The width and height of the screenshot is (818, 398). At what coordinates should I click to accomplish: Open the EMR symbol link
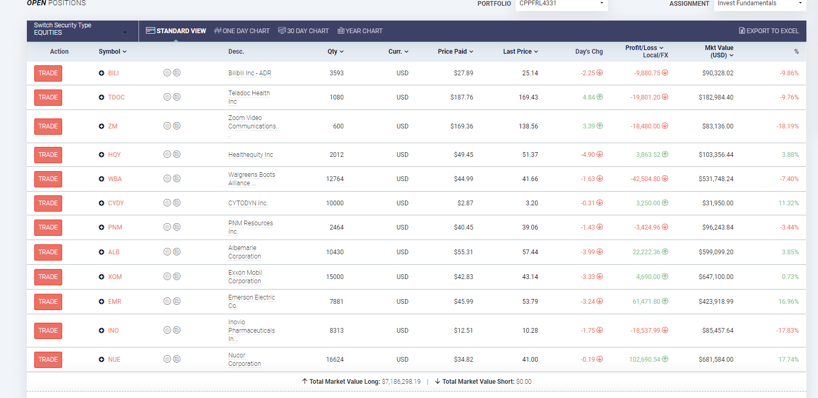tap(115, 302)
